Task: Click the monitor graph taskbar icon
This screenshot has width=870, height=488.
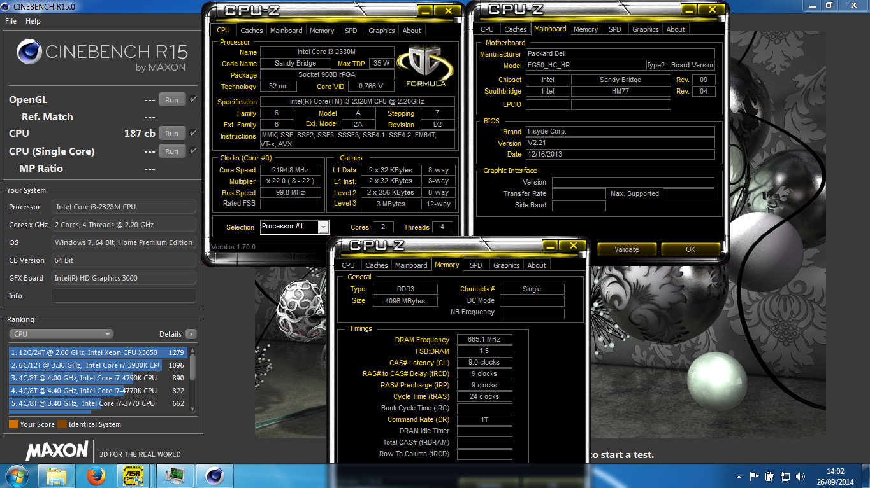Action: click(x=175, y=476)
